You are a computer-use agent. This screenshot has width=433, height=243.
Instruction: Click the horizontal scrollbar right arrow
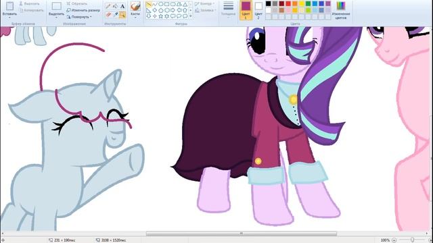428,234
